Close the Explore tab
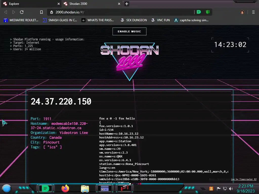The width and height of the screenshot is (259, 194). (x=59, y=4)
